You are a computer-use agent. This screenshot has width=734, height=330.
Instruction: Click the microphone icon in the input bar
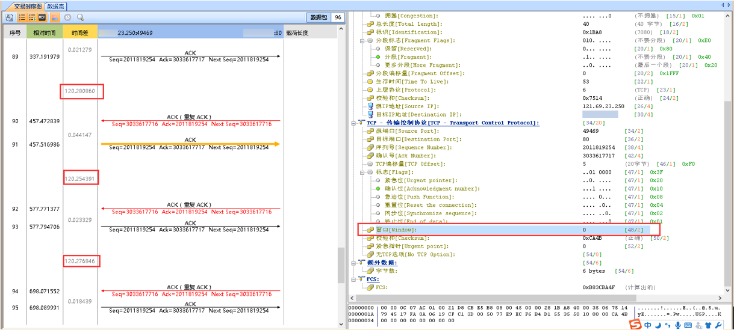click(678, 325)
